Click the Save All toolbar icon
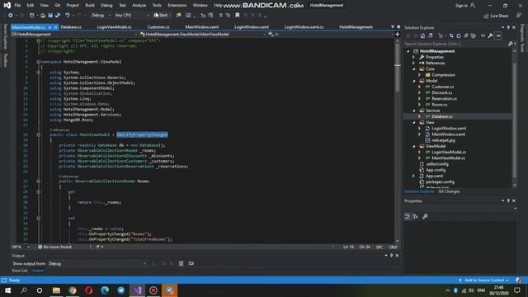The width and height of the screenshot is (528, 297). click(58, 15)
